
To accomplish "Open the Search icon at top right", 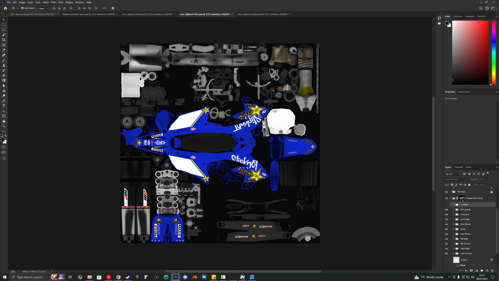I will pos(481,8).
